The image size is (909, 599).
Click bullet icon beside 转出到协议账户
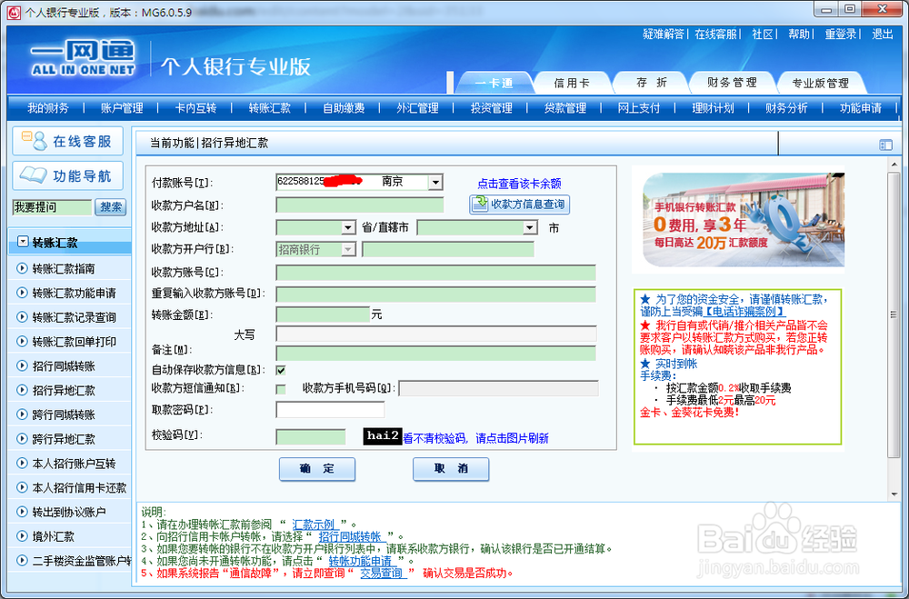(23, 512)
